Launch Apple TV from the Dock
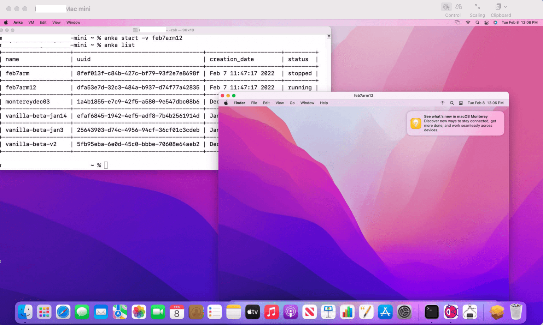The height and width of the screenshot is (325, 543). coord(252,312)
